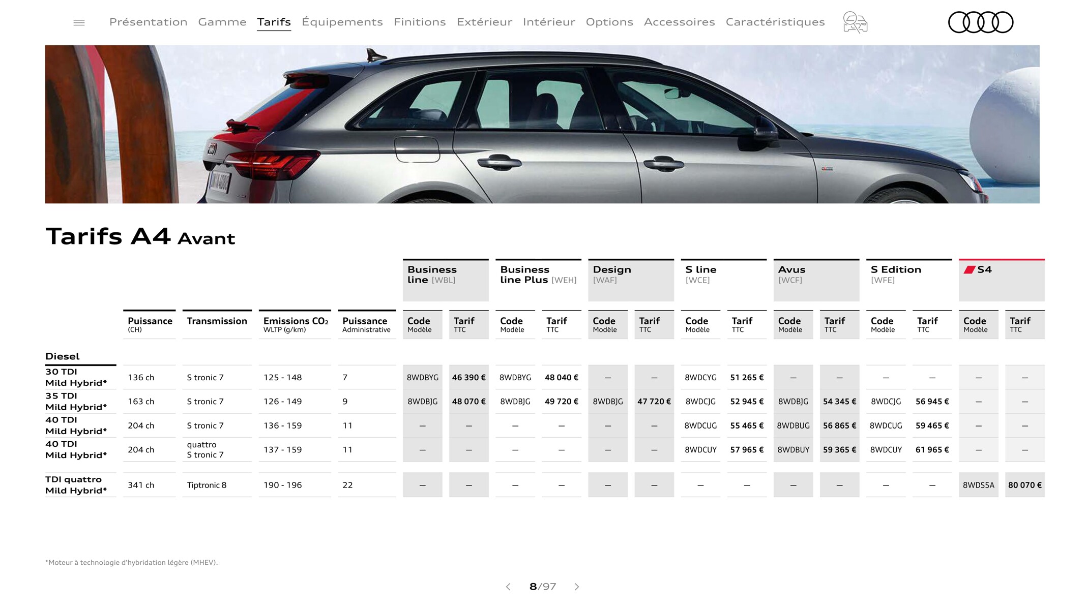This screenshot has height=610, width=1085.
Task: Open the Présentation tab
Action: tap(148, 22)
